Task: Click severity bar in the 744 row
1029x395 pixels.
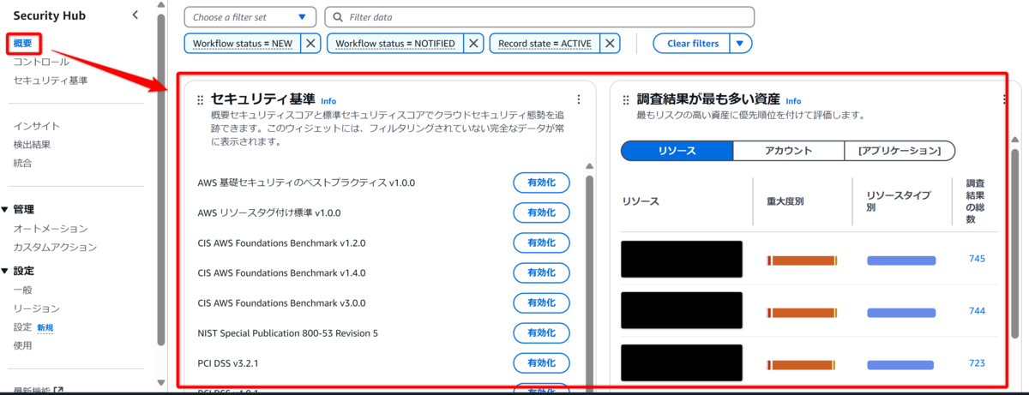Action: [x=802, y=313]
